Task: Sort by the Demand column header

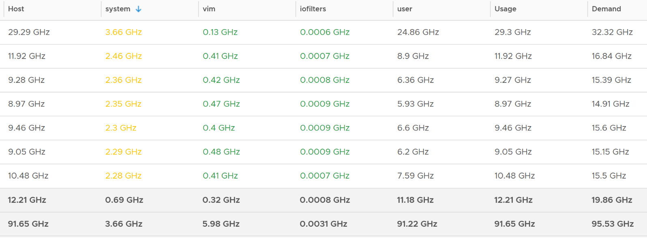Action: pos(606,9)
